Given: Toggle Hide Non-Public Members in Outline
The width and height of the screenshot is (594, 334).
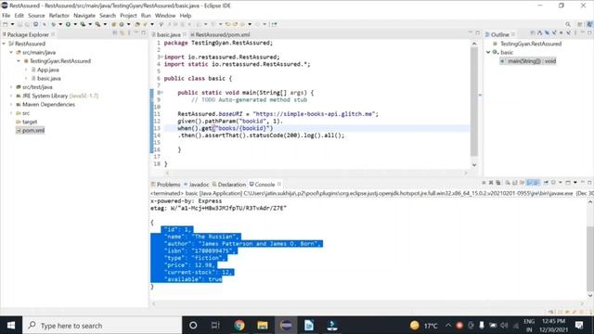Looking at the screenshot, I should click(561, 33).
